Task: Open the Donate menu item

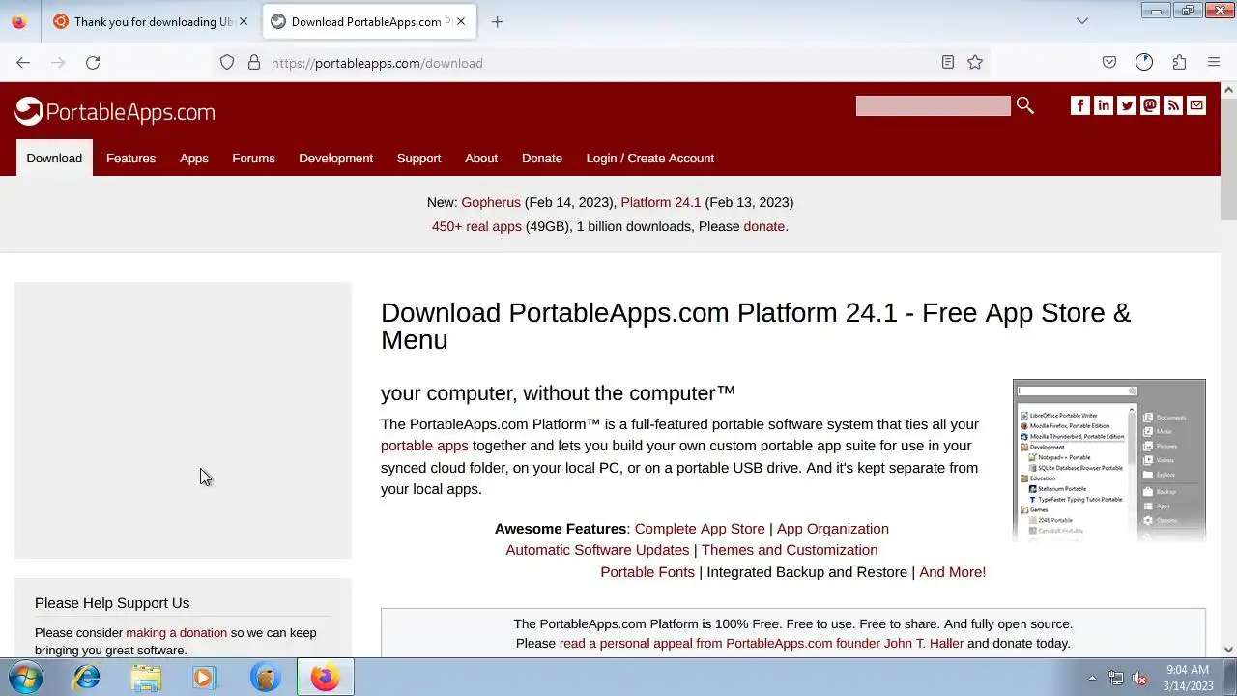Action: 542,158
